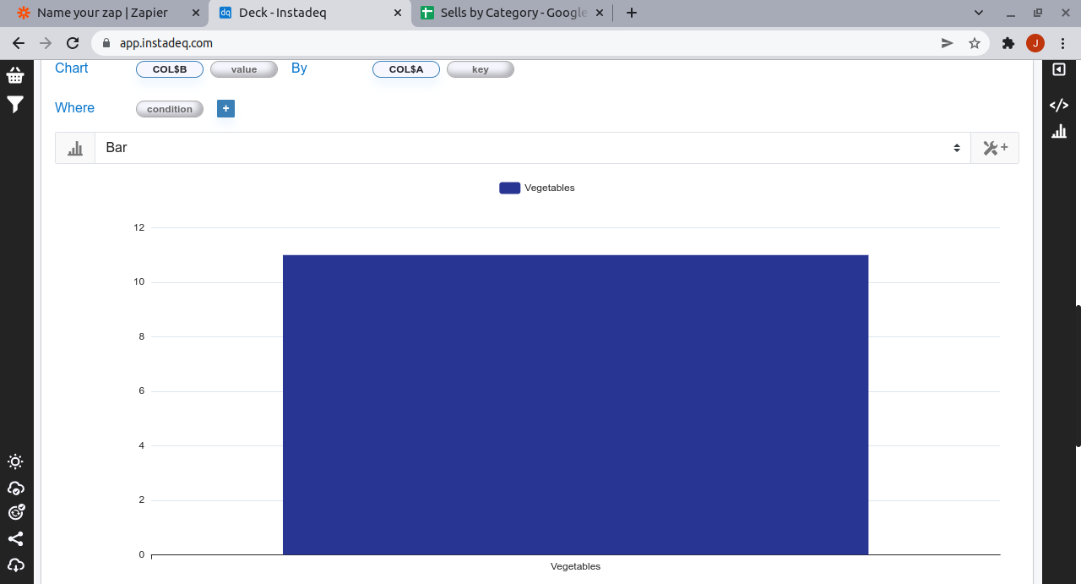Click the Chart label
This screenshot has width=1081, height=584.
point(72,68)
